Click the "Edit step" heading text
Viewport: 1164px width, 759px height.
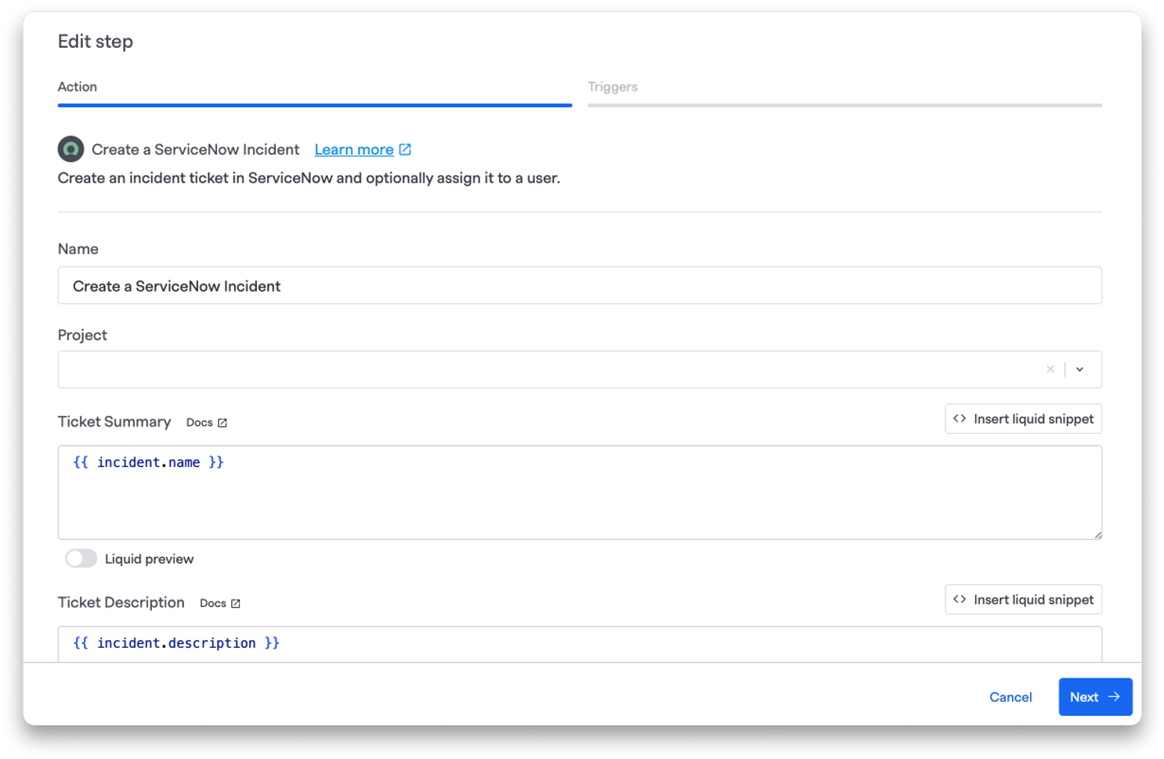(96, 42)
